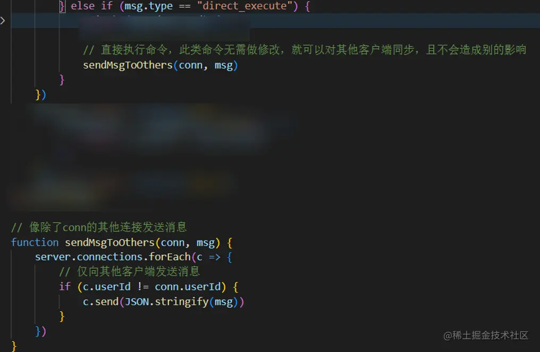Click c.userId in the if condition
This screenshot has height=352, width=540.
pyautogui.click(x=106, y=287)
